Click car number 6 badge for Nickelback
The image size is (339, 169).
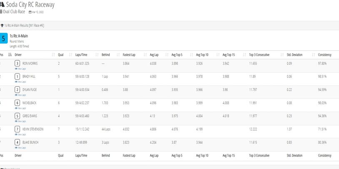coord(17,103)
